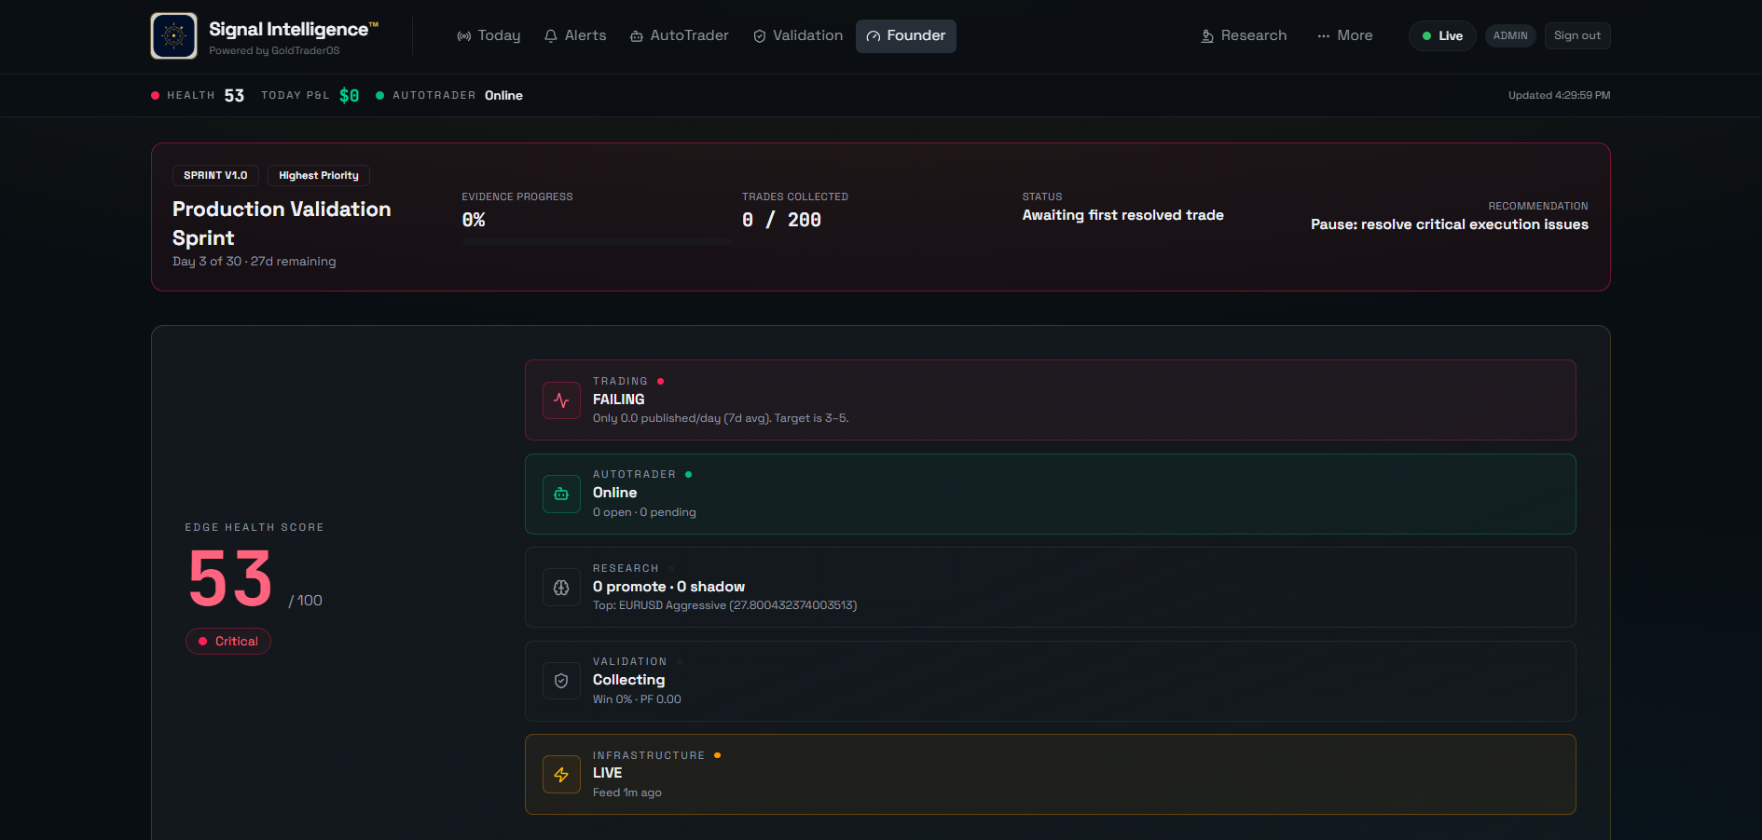Click the Trading pulse icon
1762x840 pixels.
tap(561, 400)
